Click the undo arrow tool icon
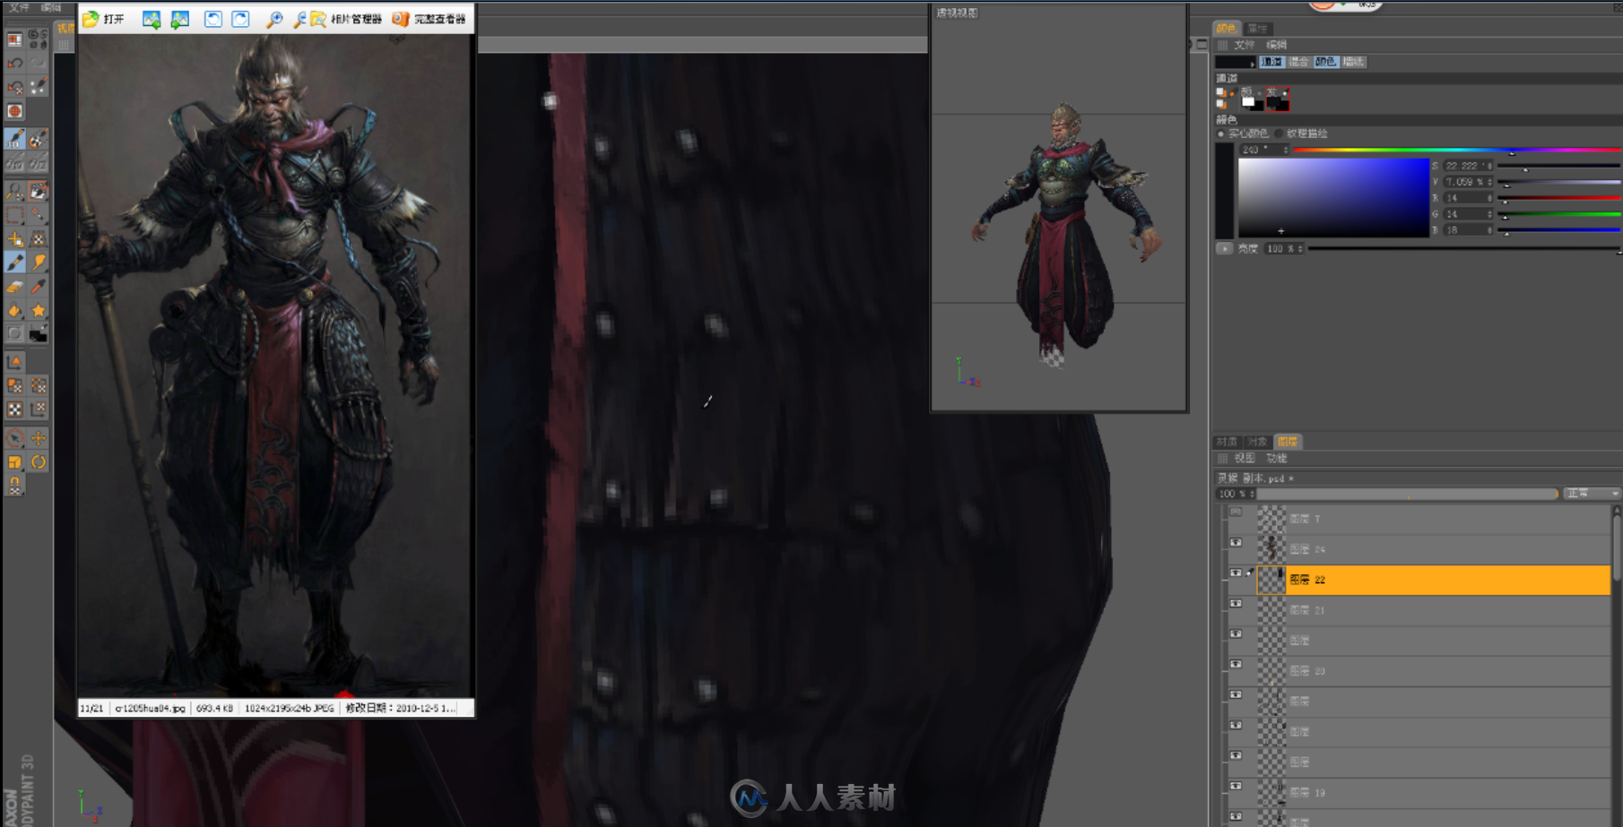 (x=15, y=63)
